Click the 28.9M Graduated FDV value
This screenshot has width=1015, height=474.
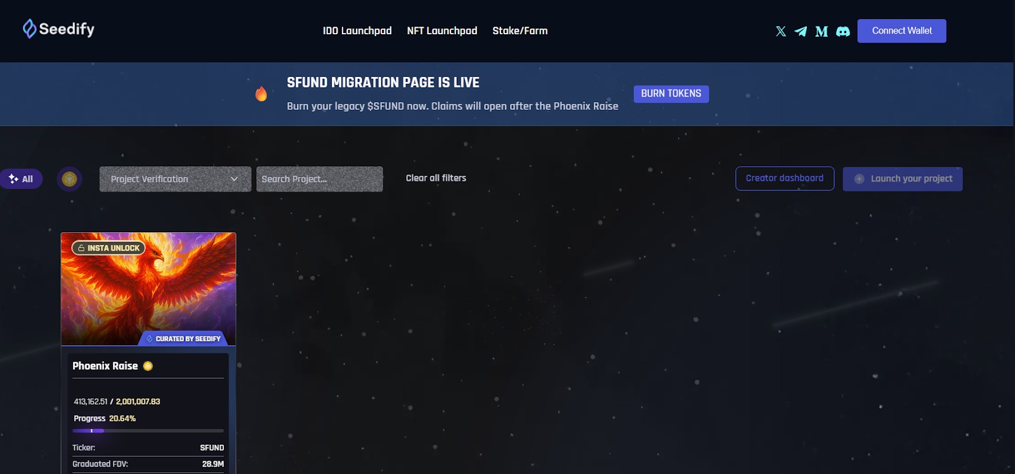coord(213,464)
